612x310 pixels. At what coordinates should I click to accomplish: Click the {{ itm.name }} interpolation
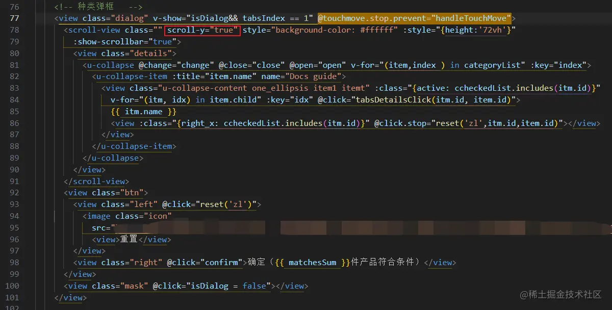[x=143, y=112]
